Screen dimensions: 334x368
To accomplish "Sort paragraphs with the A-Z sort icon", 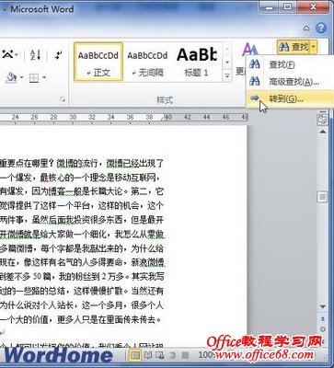I will 36,55.
